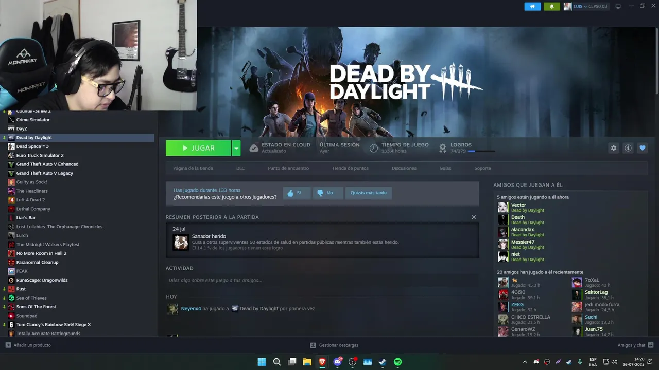Image resolution: width=659 pixels, height=370 pixels.
Task: Open the game information icon
Action: (x=628, y=148)
